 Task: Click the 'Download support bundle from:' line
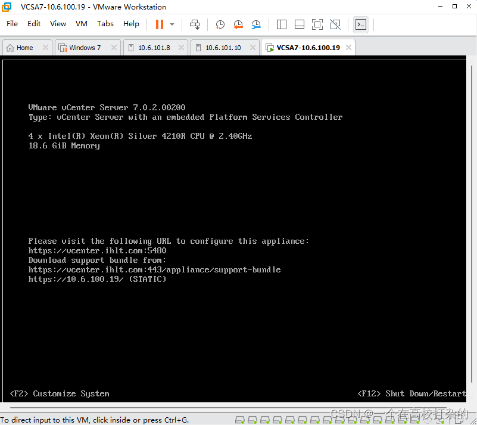coord(97,260)
